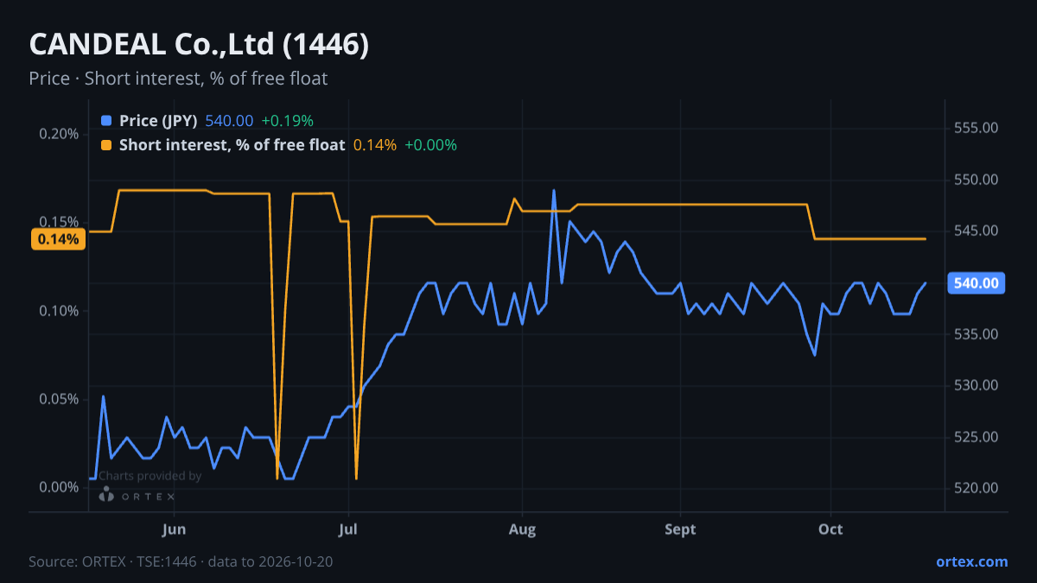The image size is (1037, 583).
Task: Click the orange 0.14% axis value badge
Action: (x=58, y=239)
